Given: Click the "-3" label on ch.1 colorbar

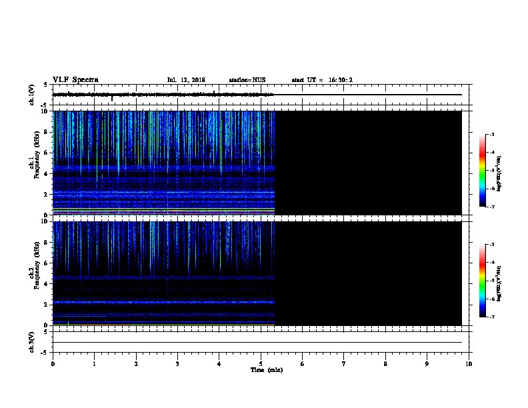Looking at the screenshot, I should (x=492, y=134).
